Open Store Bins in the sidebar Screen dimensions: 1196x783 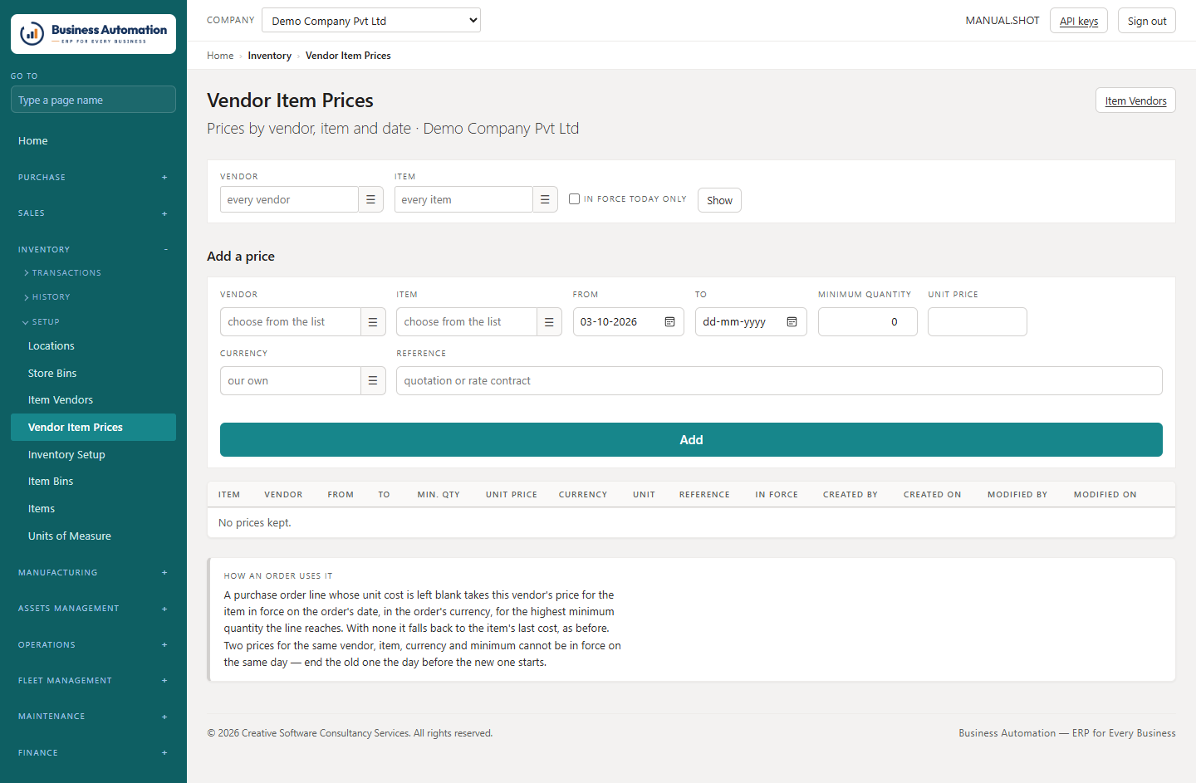93,374
